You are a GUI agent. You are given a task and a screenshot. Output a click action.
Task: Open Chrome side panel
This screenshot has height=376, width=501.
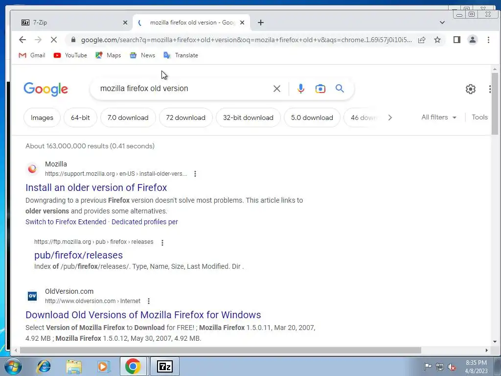point(457,40)
